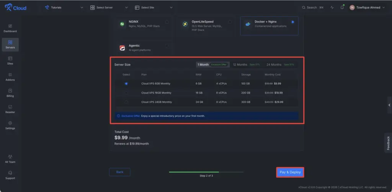Image resolution: width=392 pixels, height=192 pixels.
Task: Select the Agentic radio button
Action: [x=167, y=46]
